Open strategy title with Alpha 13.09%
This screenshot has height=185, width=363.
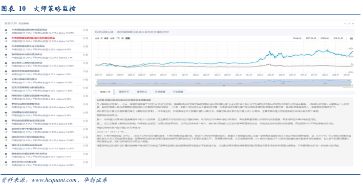[x=27, y=63]
